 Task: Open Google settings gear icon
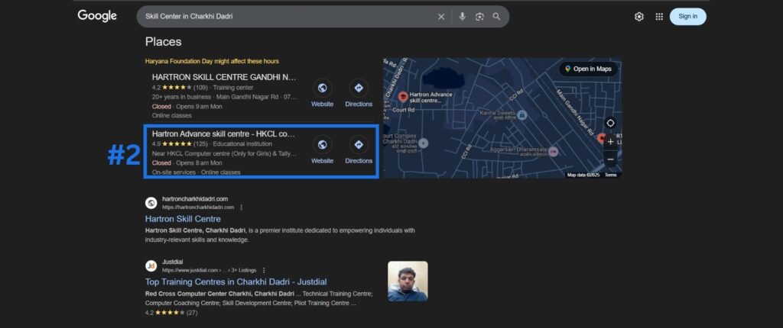pos(639,17)
